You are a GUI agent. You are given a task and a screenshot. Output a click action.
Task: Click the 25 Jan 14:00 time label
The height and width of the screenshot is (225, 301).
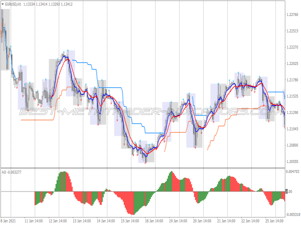point(274,221)
